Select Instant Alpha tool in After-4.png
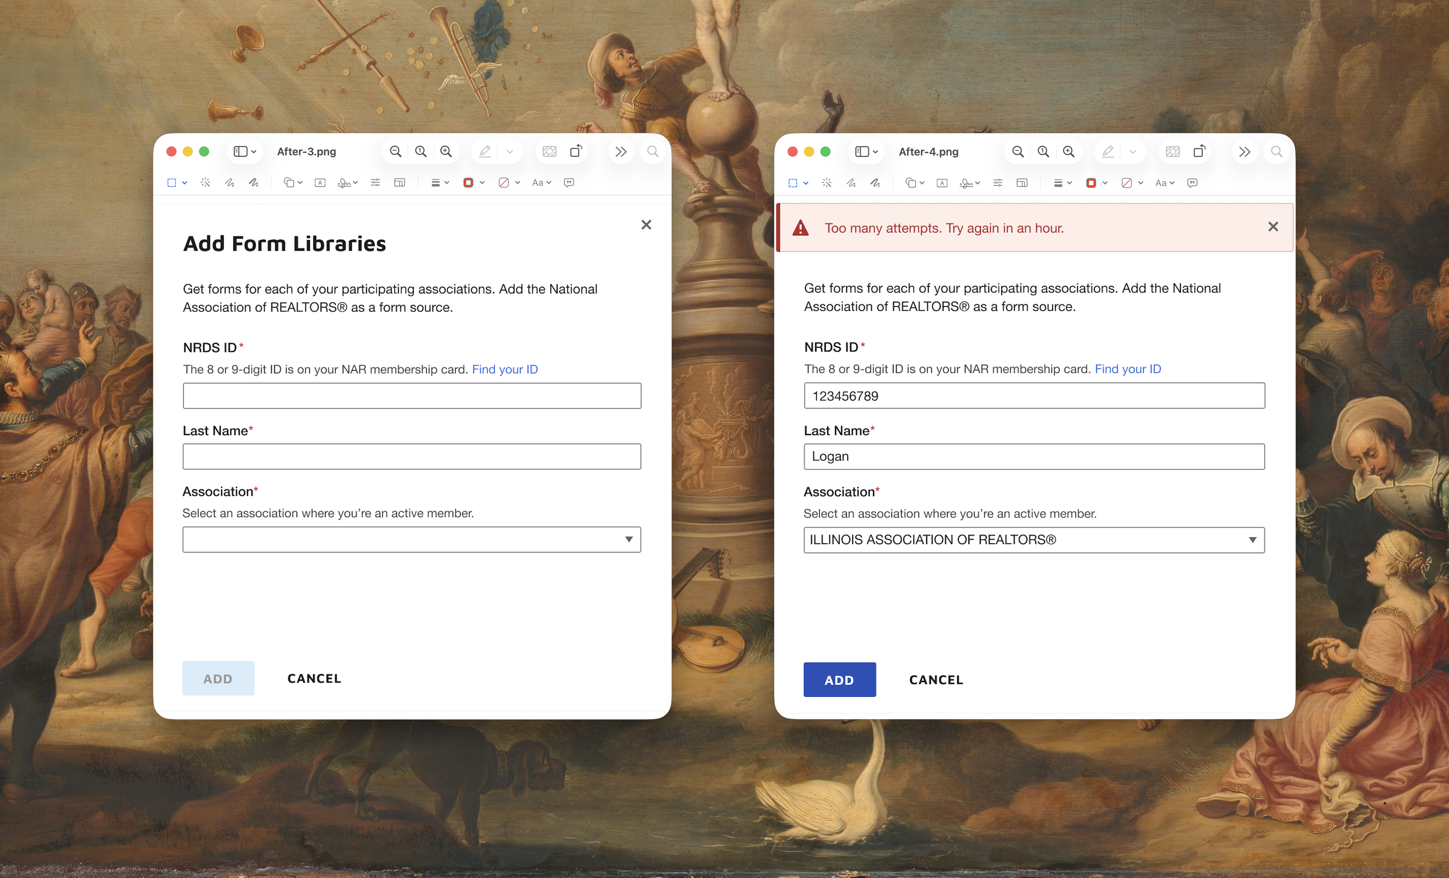Screen dimensions: 1449x878 pyautogui.click(x=827, y=183)
